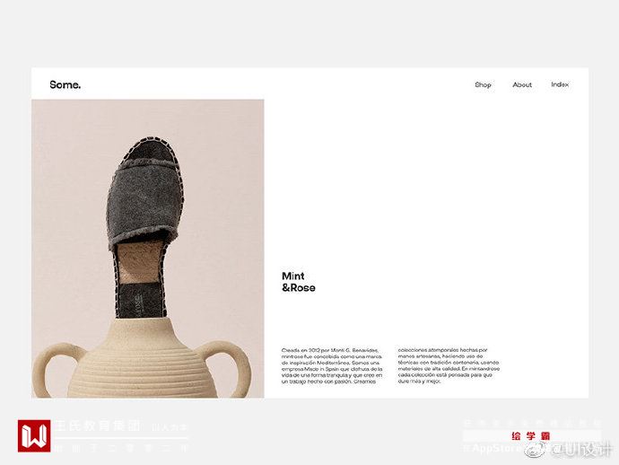Click the gray espadrille shoe
The height and width of the screenshot is (465, 619).
coord(144,227)
